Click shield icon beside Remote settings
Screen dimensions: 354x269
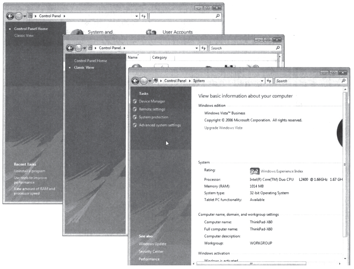pyautogui.click(x=135, y=109)
